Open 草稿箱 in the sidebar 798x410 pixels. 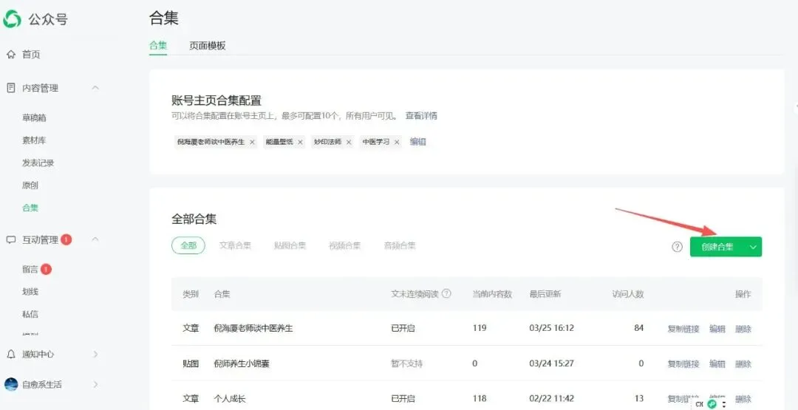(35, 117)
